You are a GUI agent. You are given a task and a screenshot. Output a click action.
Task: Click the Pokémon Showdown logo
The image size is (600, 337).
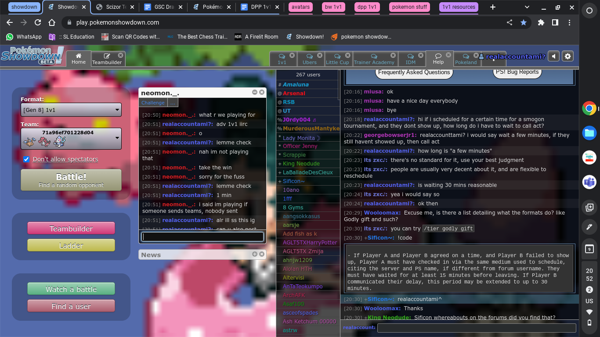(32, 56)
